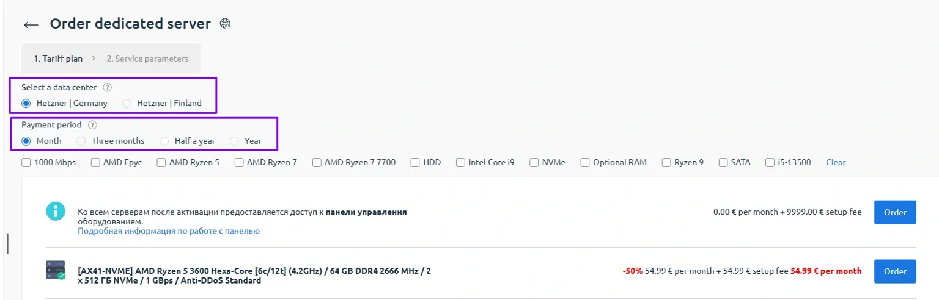
Task: Go to Service parameters step
Action: [x=147, y=59]
